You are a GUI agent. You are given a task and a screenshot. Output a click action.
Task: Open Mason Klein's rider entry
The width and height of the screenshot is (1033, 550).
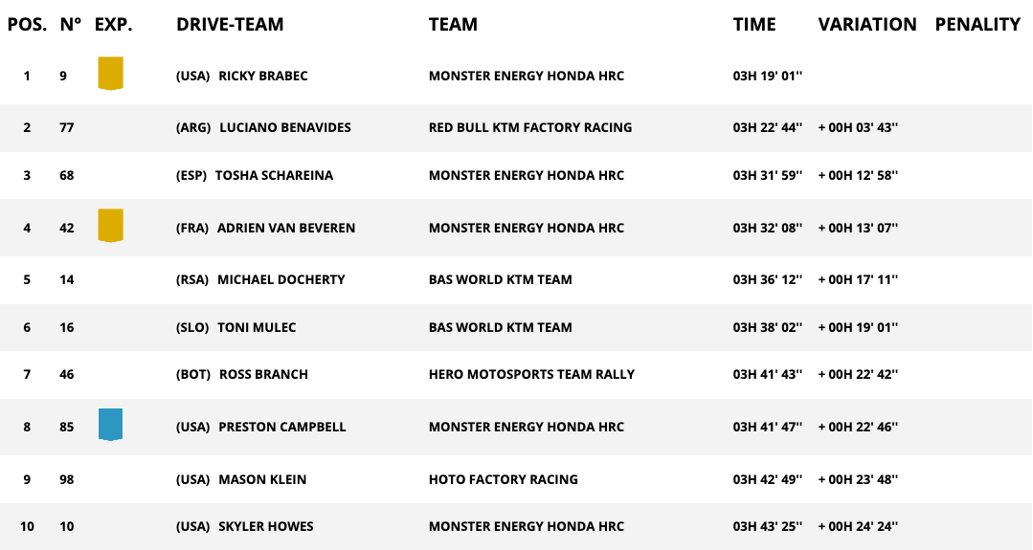[x=262, y=479]
